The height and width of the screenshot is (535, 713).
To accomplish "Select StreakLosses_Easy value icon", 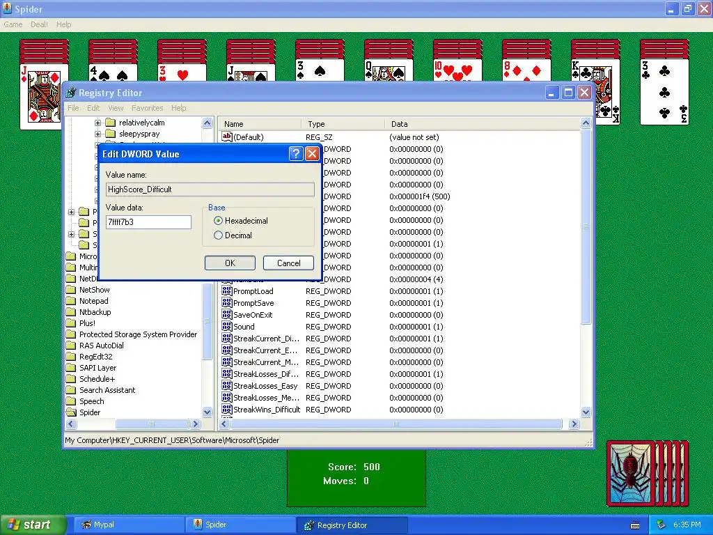I will (x=227, y=385).
